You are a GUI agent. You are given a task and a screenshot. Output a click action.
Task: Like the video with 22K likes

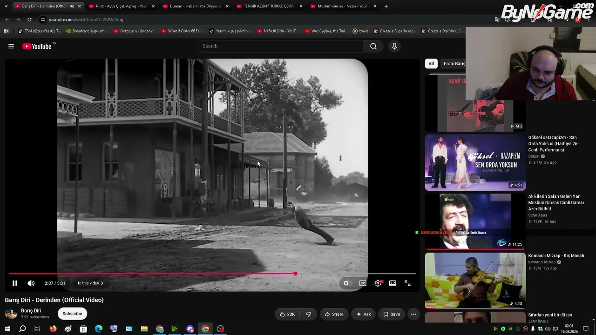(x=287, y=314)
